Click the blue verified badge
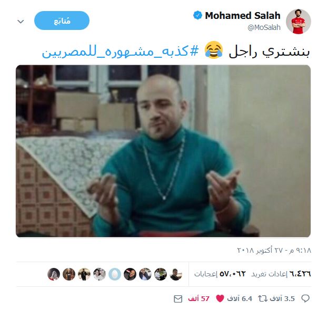The image size is (328, 311). pyautogui.click(x=197, y=15)
